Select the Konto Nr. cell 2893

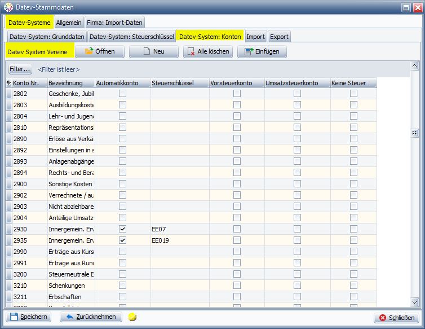click(x=30, y=161)
